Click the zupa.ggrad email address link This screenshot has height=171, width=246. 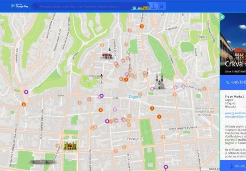(x=235, y=117)
